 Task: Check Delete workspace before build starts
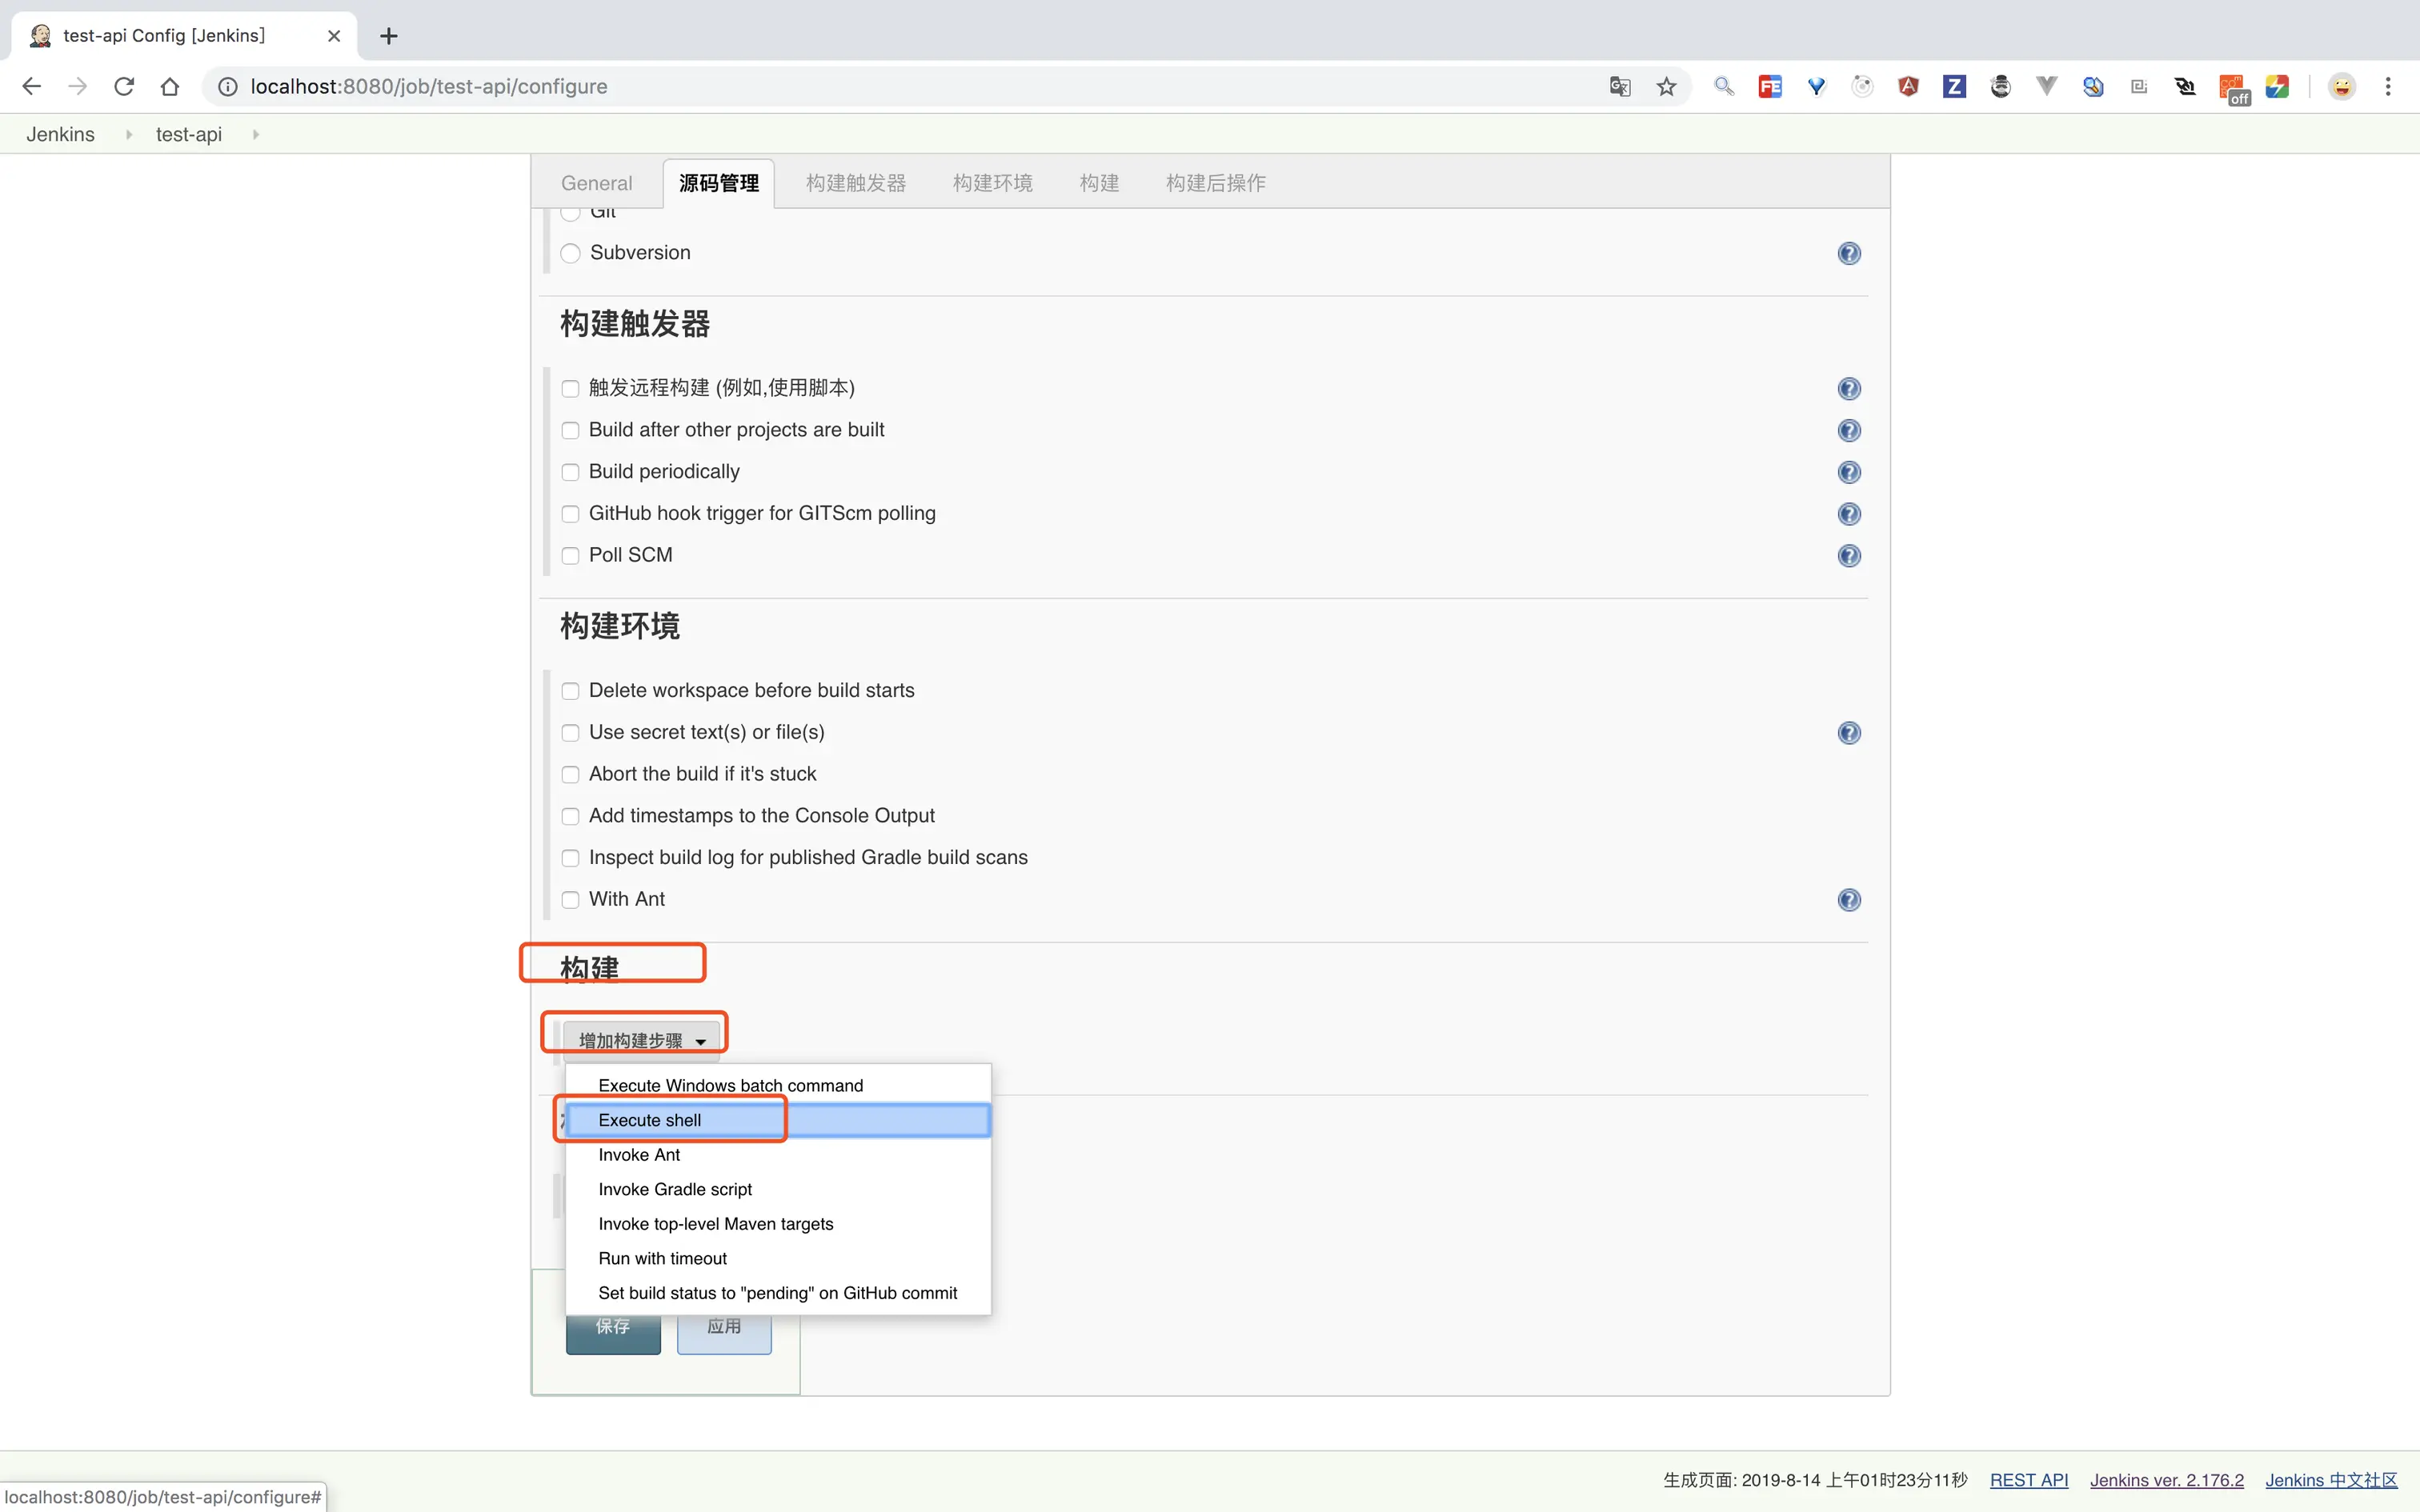570,691
